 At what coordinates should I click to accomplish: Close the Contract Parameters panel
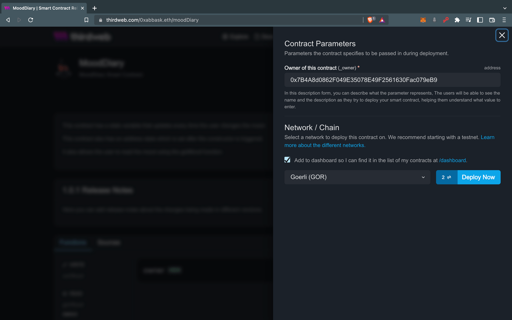click(502, 35)
